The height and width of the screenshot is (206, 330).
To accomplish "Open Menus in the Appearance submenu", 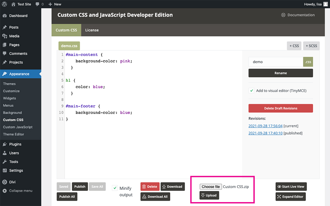I will pos(8,105).
